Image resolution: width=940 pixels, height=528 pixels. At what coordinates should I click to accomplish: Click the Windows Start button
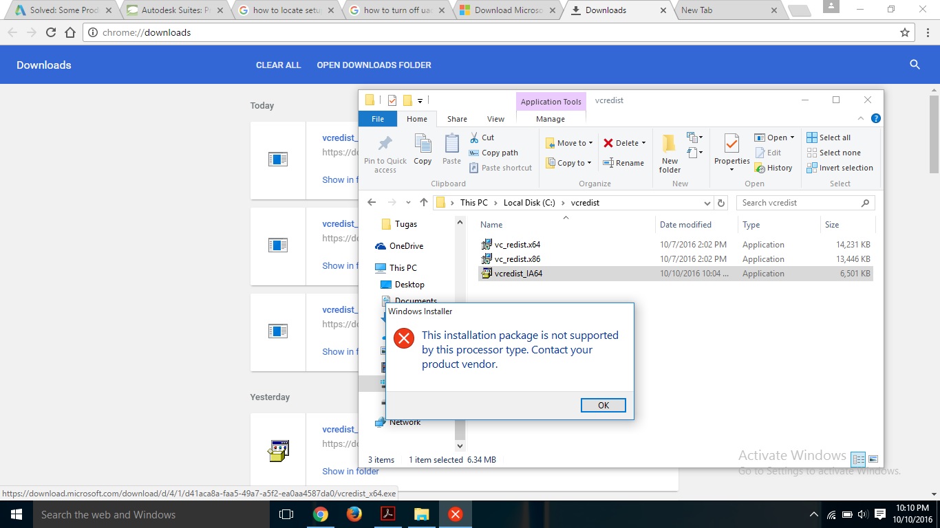tap(16, 514)
